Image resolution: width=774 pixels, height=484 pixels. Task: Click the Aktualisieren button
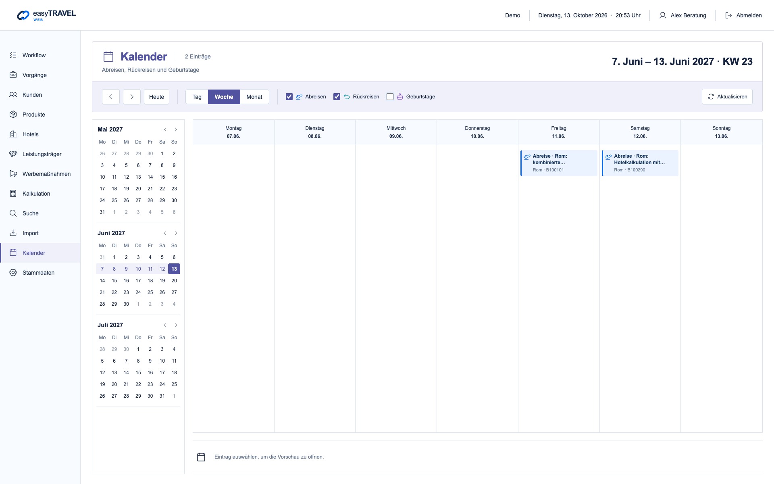pyautogui.click(x=727, y=97)
